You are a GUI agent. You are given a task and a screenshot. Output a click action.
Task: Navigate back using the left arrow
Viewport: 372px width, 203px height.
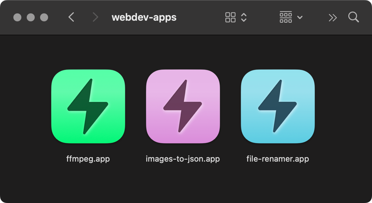click(71, 17)
